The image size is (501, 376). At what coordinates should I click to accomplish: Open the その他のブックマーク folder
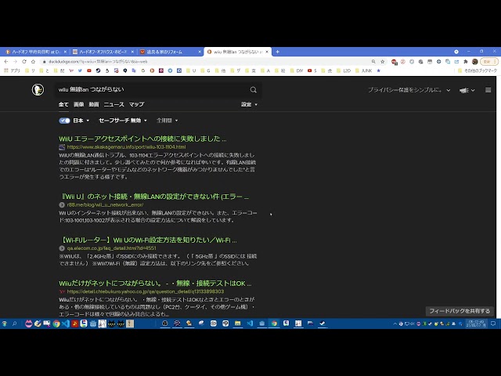tap(478, 70)
